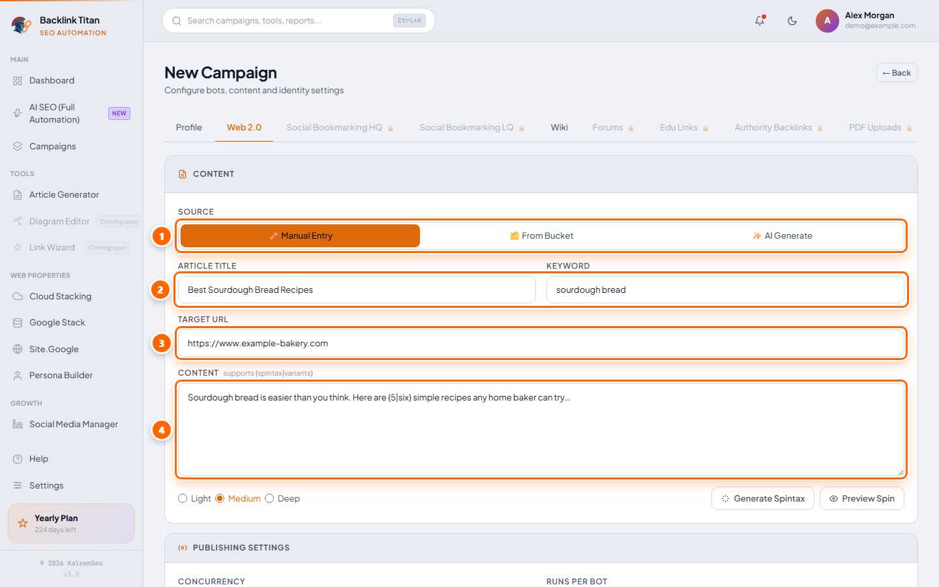This screenshot has height=587, width=939.
Task: Toggle dark mode moon icon
Action: 792,21
